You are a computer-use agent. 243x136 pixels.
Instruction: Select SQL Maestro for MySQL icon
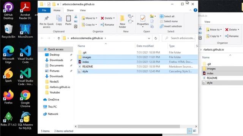pos(25,121)
